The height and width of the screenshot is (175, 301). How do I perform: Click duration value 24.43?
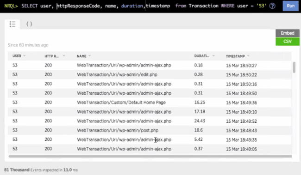coord(200,121)
